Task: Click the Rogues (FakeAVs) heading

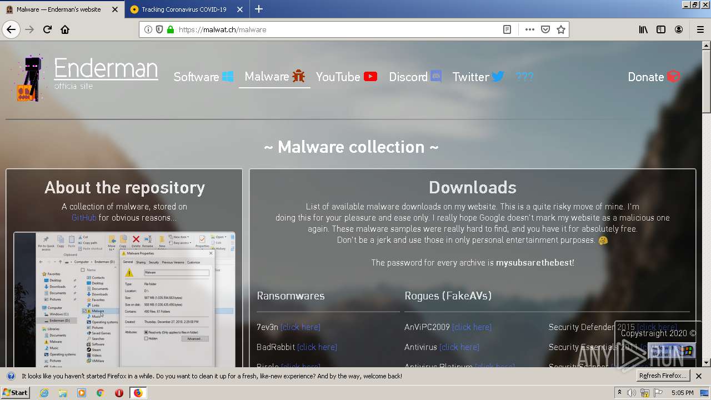Action: (x=448, y=296)
